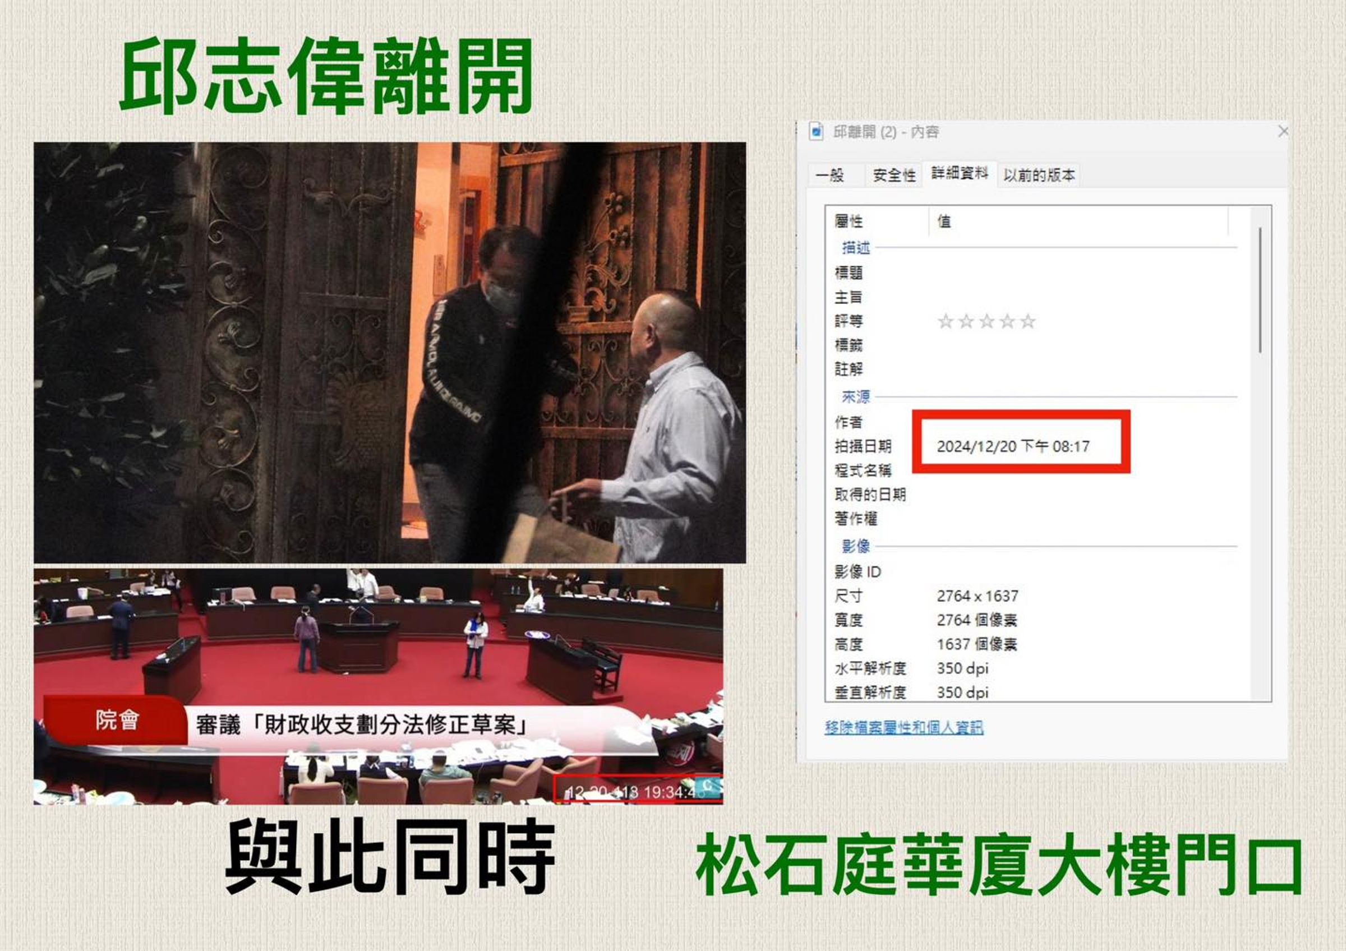
Task: Open the 以前的版本 tab
Action: point(1039,174)
